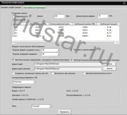Select free size value 45707
This screenshot has width=127, height=115.
click(x=85, y=33)
